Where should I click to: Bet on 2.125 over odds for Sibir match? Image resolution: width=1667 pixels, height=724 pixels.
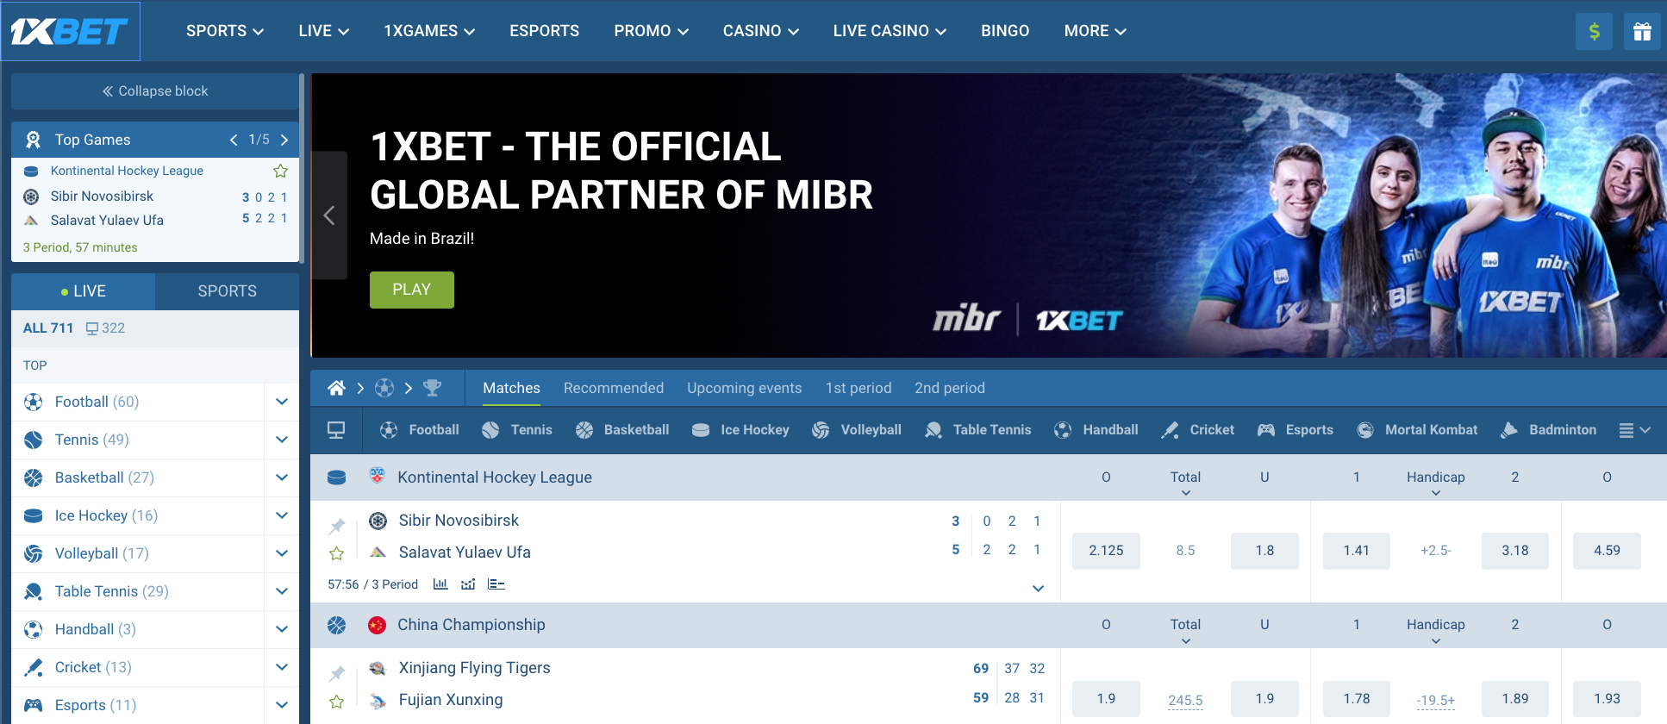pos(1106,551)
